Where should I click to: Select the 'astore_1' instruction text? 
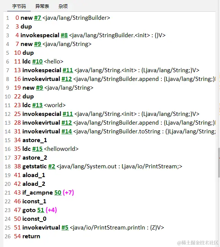tap(35, 140)
